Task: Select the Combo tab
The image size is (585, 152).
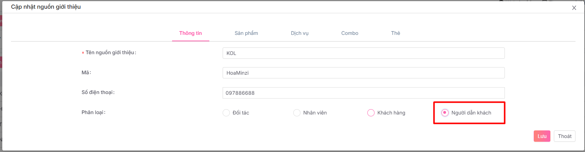Action: coord(349,33)
